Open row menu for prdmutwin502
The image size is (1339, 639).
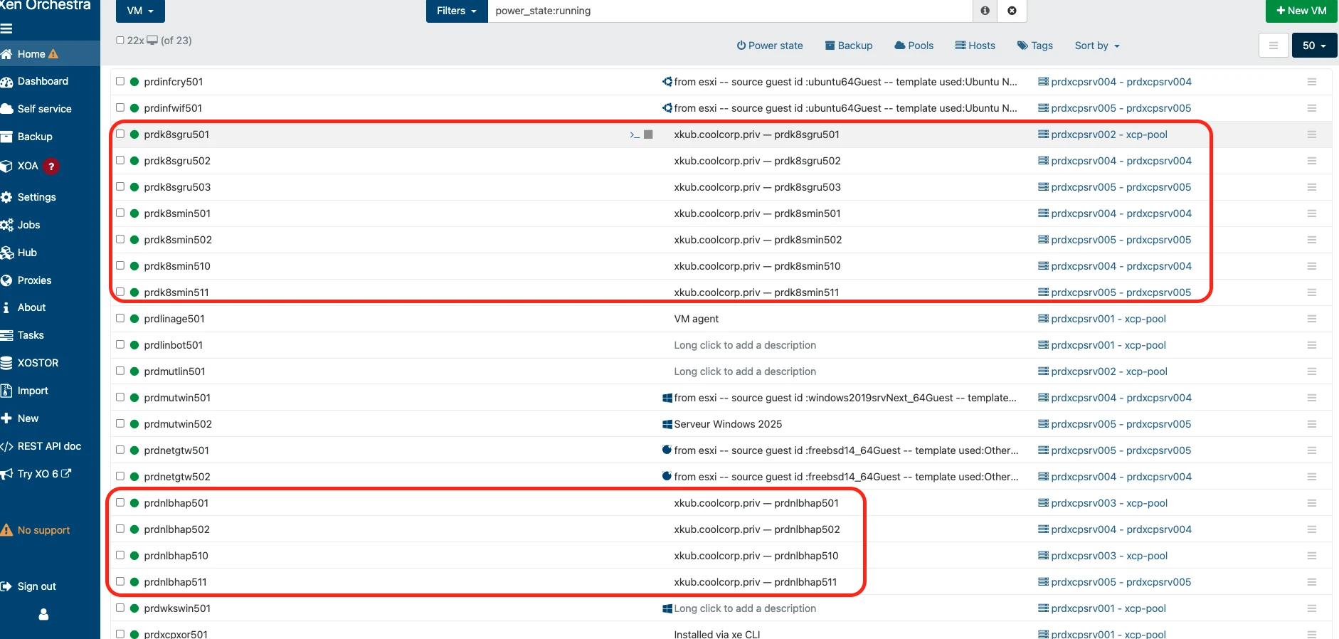click(1311, 424)
